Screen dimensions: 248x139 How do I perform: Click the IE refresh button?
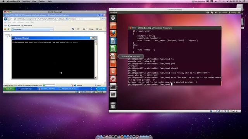point(70,19)
